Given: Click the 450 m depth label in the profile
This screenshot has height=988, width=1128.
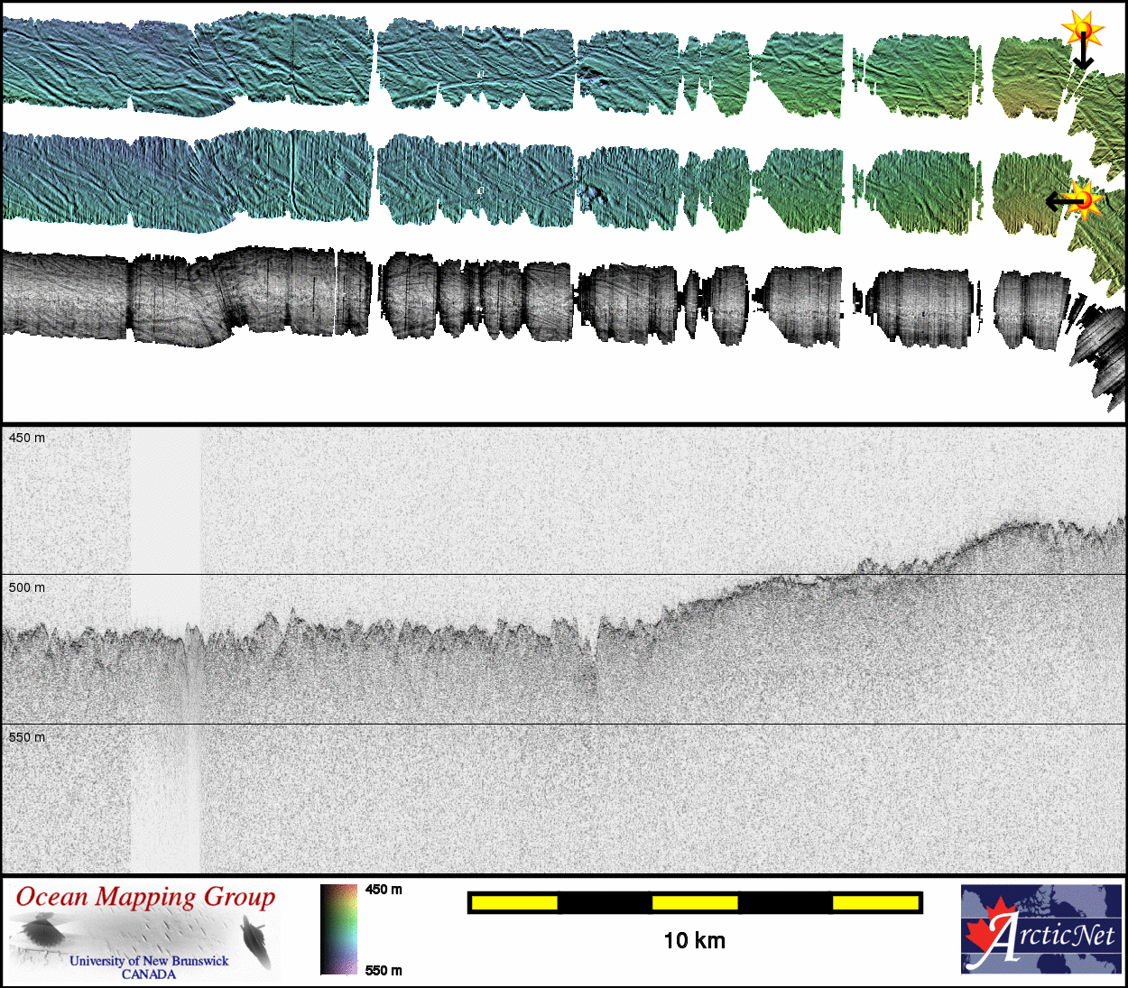Looking at the screenshot, I should [27, 438].
